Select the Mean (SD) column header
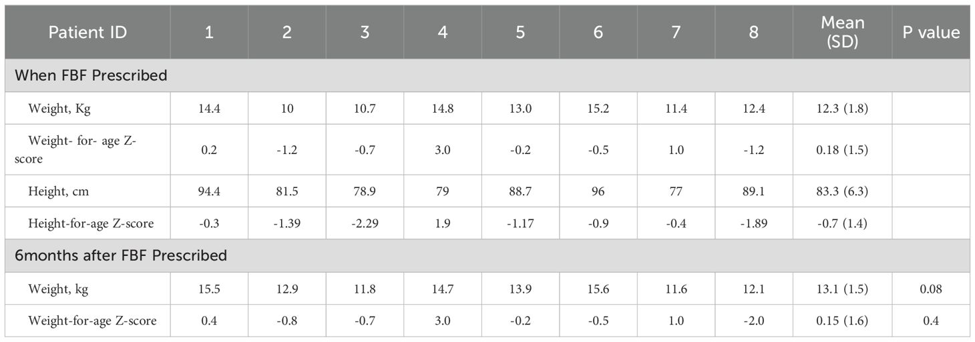 842,32
